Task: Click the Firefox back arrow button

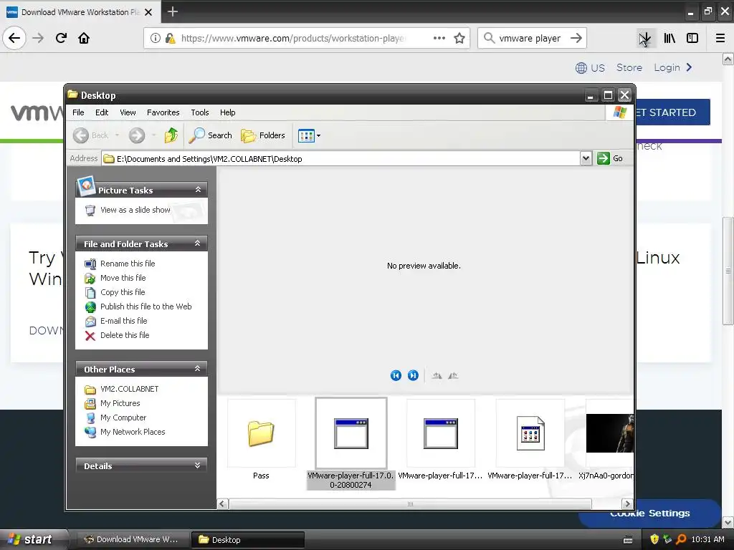Action: [x=14, y=38]
